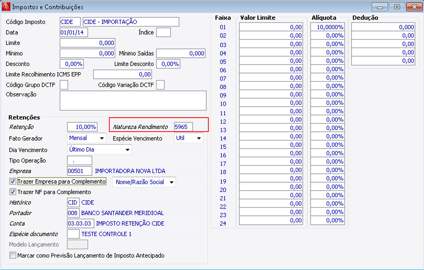Click the Faixa number 05 label
This screenshot has width=424, height=270.
223,62
